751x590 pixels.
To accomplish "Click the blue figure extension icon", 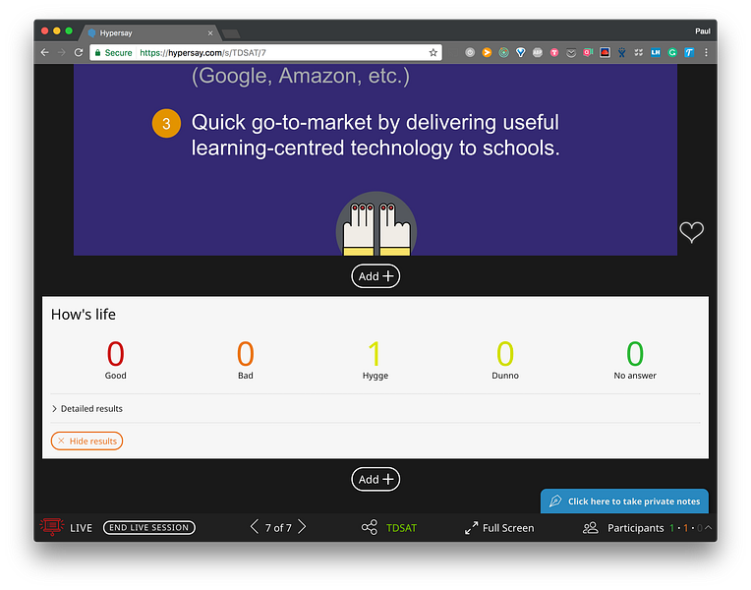I will pos(621,53).
